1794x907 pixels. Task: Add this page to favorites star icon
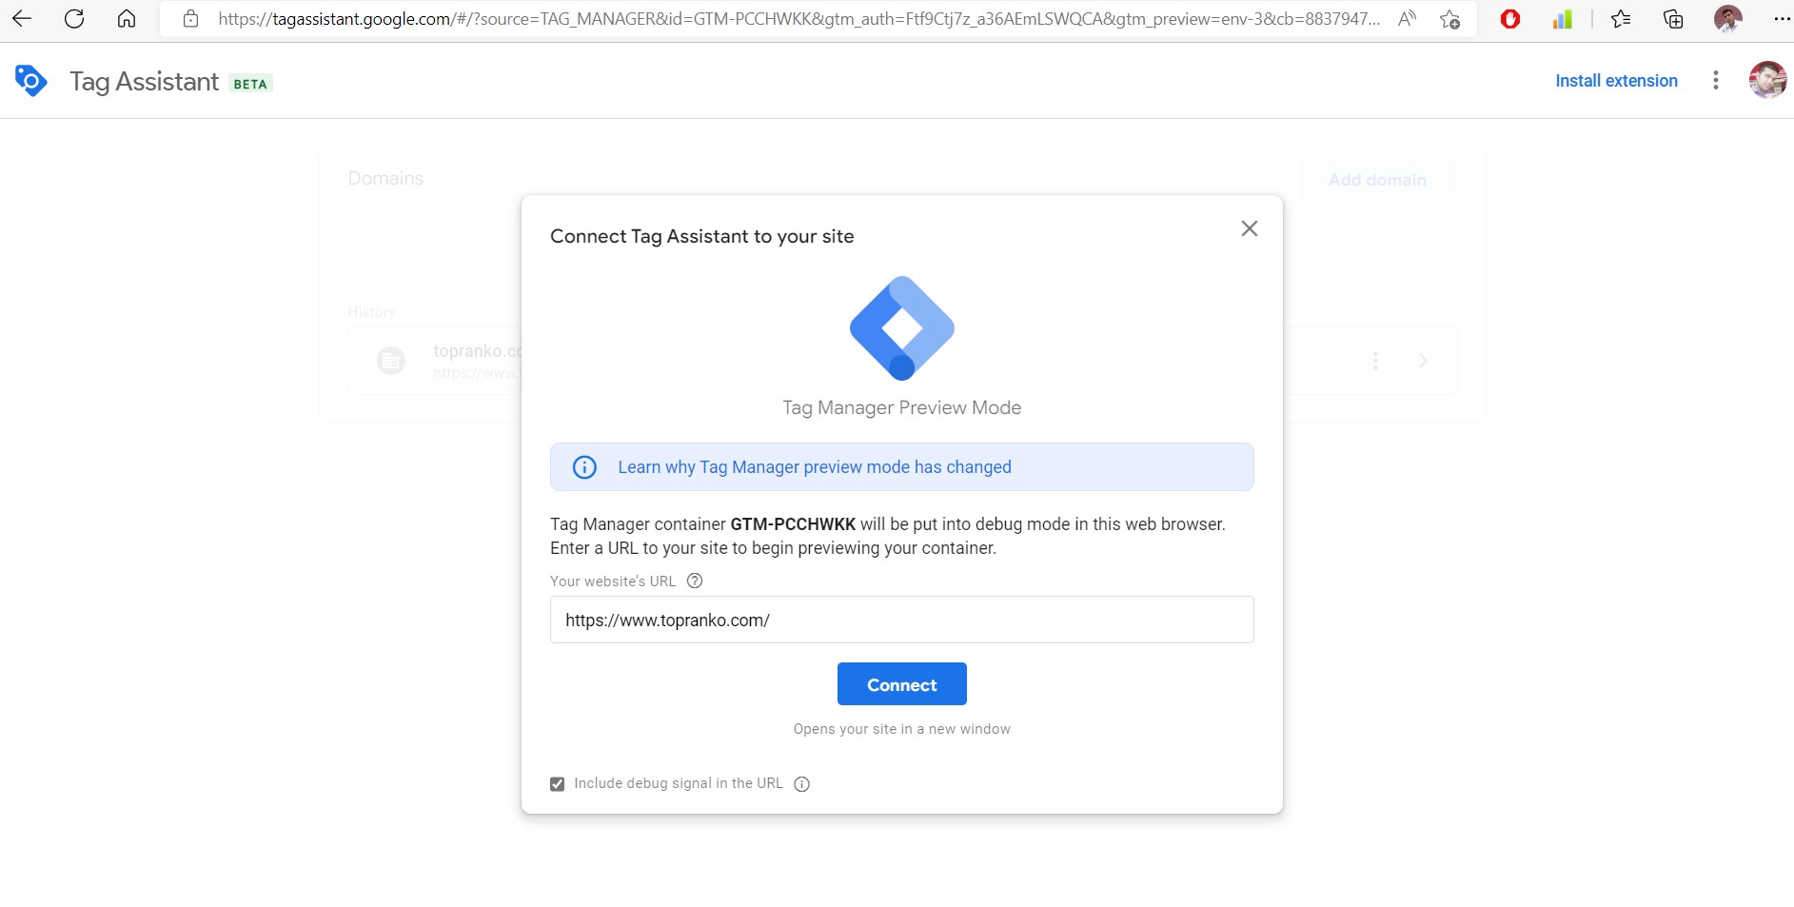pyautogui.click(x=1449, y=19)
